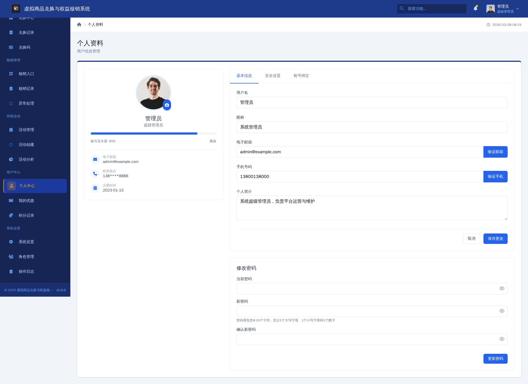Click the 系统设置 gear item
The width and height of the screenshot is (528, 384).
(26, 242)
